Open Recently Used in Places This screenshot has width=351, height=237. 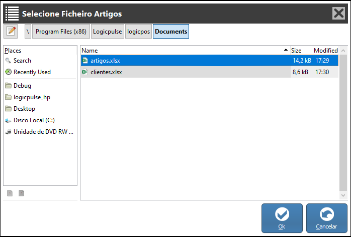(x=32, y=72)
